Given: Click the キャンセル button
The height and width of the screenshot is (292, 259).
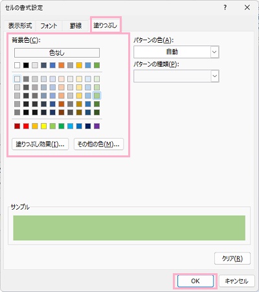Looking at the screenshot, I should click(237, 281).
